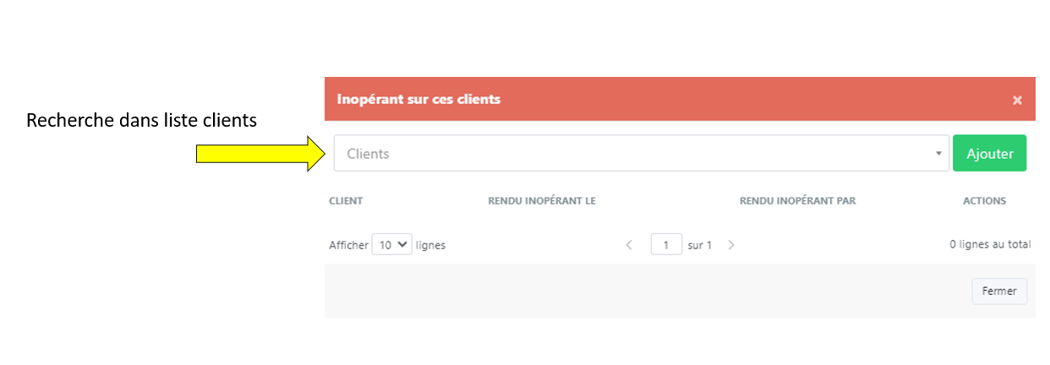Click the "0 lignes au total" text

tap(990, 244)
